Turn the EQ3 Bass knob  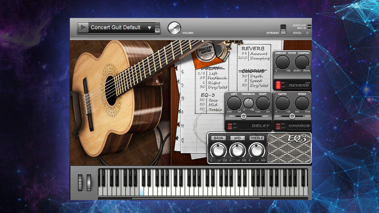tap(219, 150)
